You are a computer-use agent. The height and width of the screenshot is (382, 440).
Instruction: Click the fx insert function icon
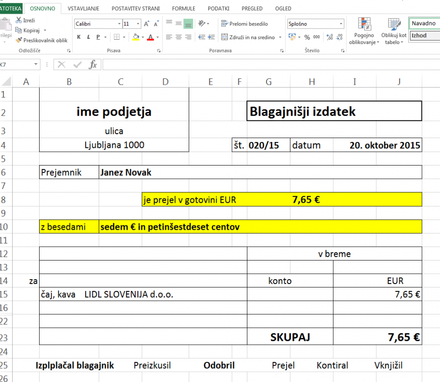coord(92,65)
